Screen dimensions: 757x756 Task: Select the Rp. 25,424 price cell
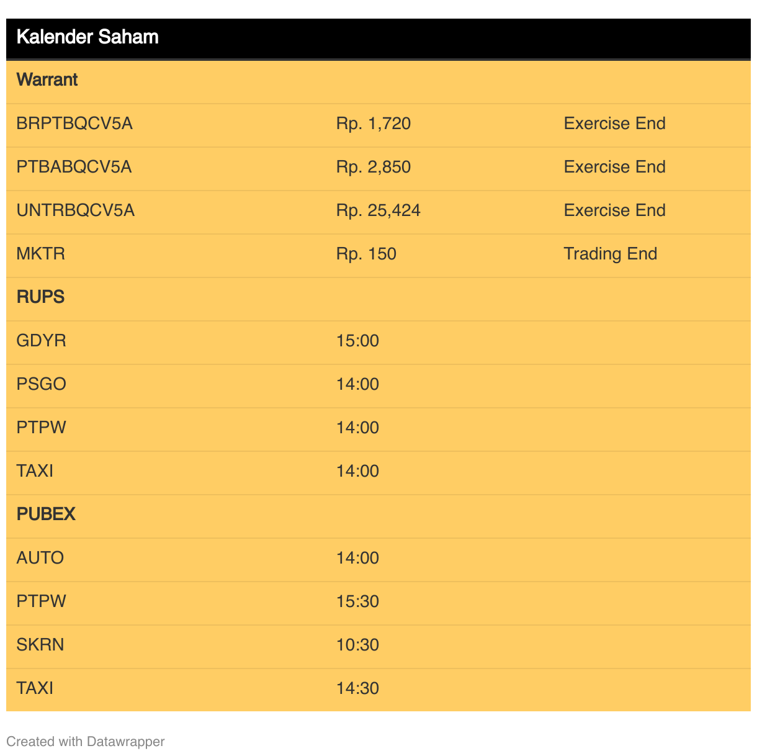point(378,210)
